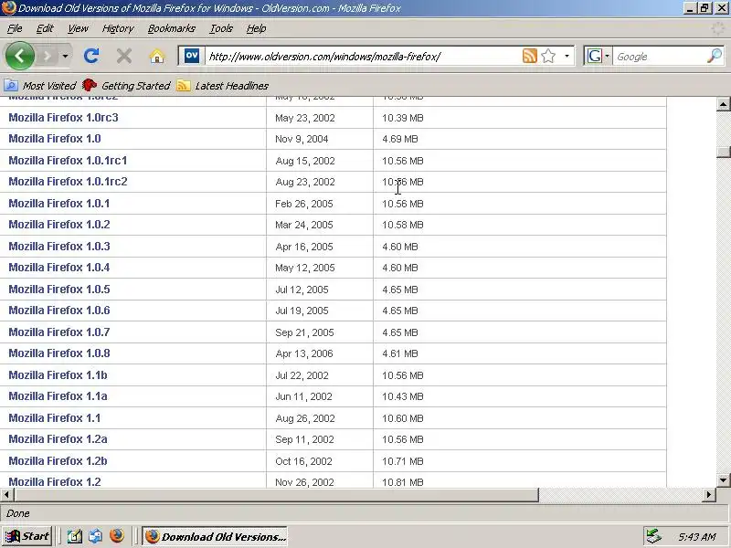The height and width of the screenshot is (548, 731).
Task: Open the Mozilla Firefox 1.0.3 link
Action: [x=59, y=246]
